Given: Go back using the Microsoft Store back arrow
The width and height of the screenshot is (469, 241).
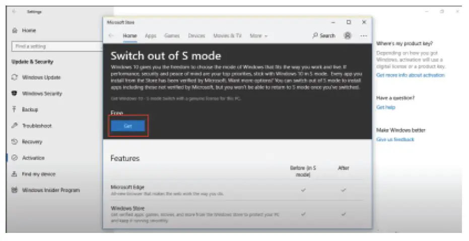Looking at the screenshot, I should point(111,36).
